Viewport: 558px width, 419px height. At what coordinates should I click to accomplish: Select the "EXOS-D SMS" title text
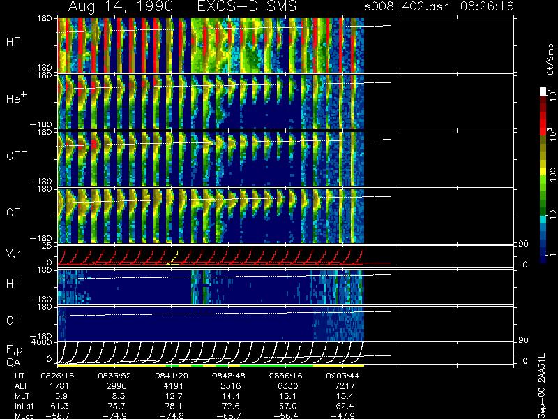coord(246,6)
